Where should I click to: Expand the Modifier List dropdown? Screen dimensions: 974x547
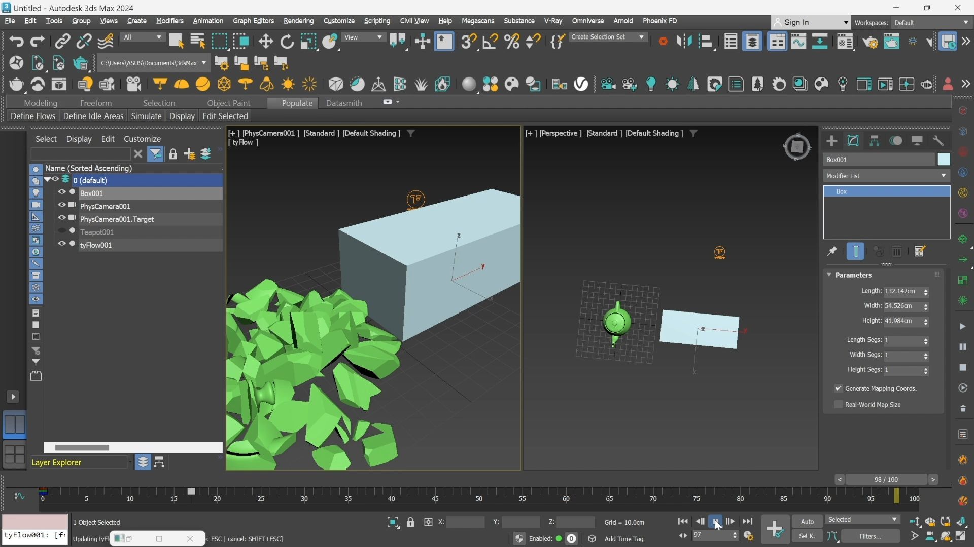click(886, 176)
